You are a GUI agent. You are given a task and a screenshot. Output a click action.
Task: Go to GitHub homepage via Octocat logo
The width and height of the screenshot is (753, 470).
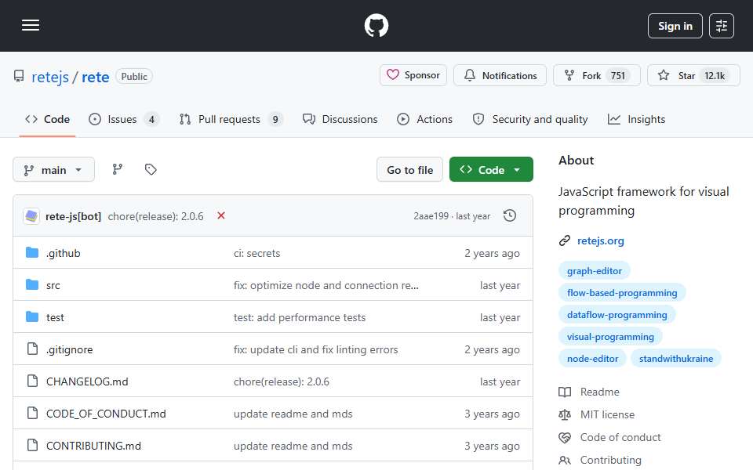376,25
